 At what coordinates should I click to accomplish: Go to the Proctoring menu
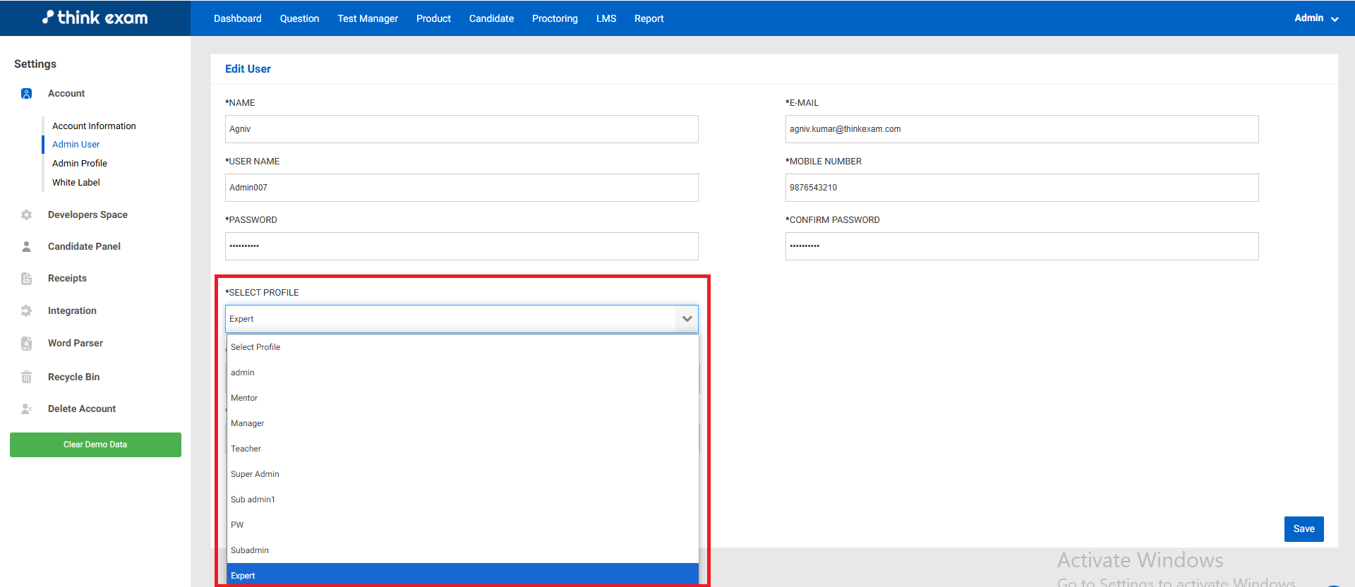click(555, 18)
